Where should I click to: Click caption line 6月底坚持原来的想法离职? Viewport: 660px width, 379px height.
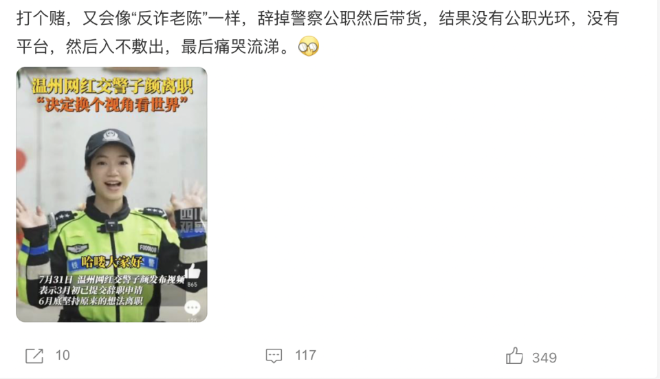pos(91,301)
